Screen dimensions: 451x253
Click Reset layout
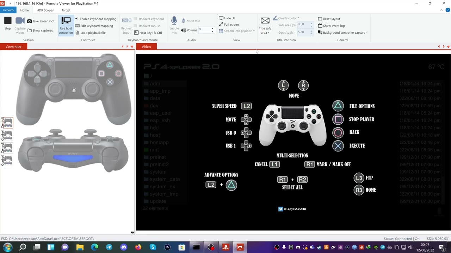(329, 19)
